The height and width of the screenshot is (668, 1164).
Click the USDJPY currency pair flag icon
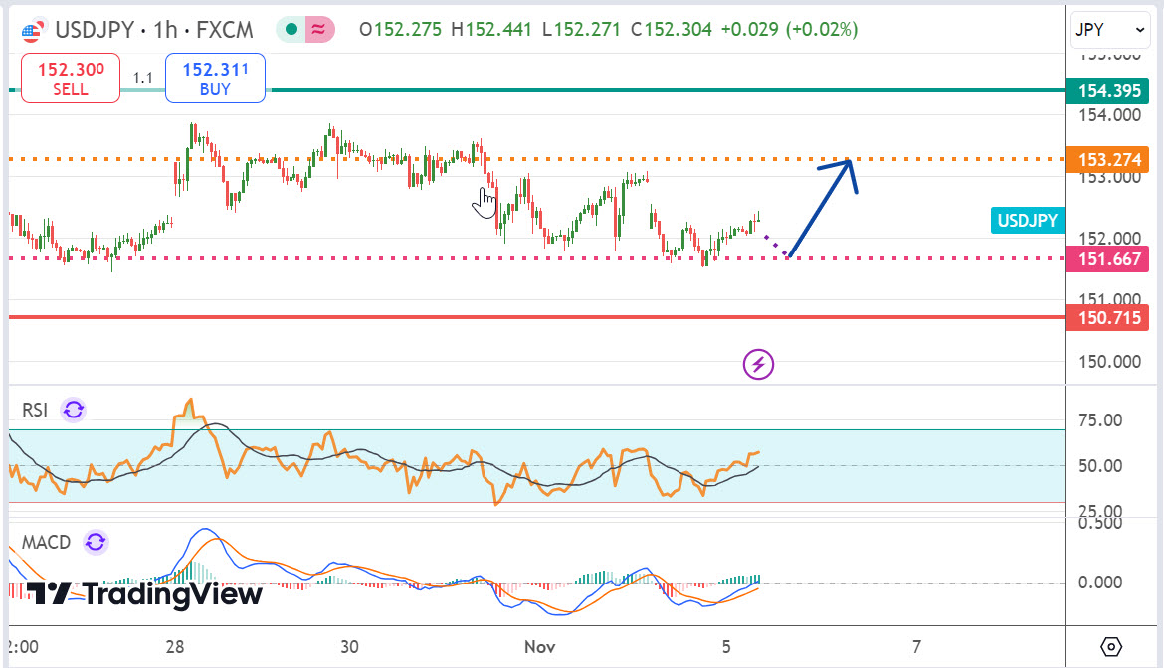point(32,30)
